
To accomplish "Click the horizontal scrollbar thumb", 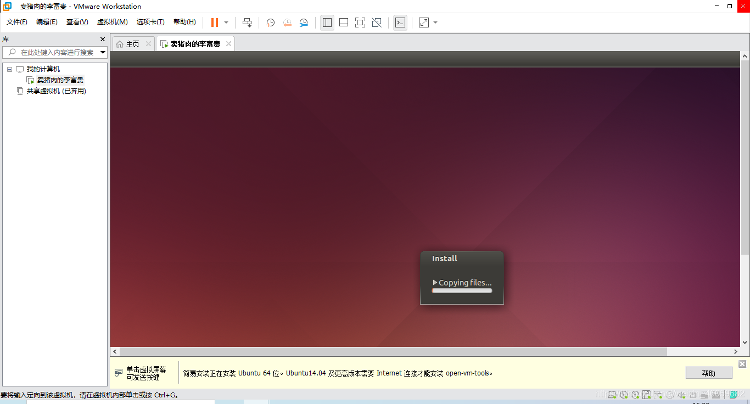I will [x=393, y=351].
